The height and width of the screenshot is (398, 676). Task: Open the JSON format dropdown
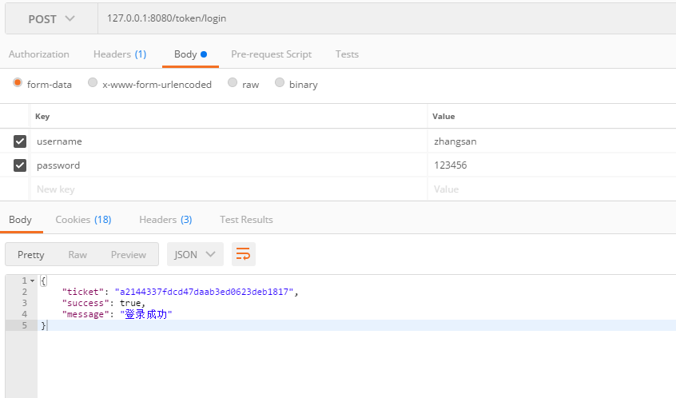[x=195, y=254]
